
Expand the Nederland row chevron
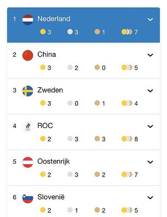(x=150, y=20)
